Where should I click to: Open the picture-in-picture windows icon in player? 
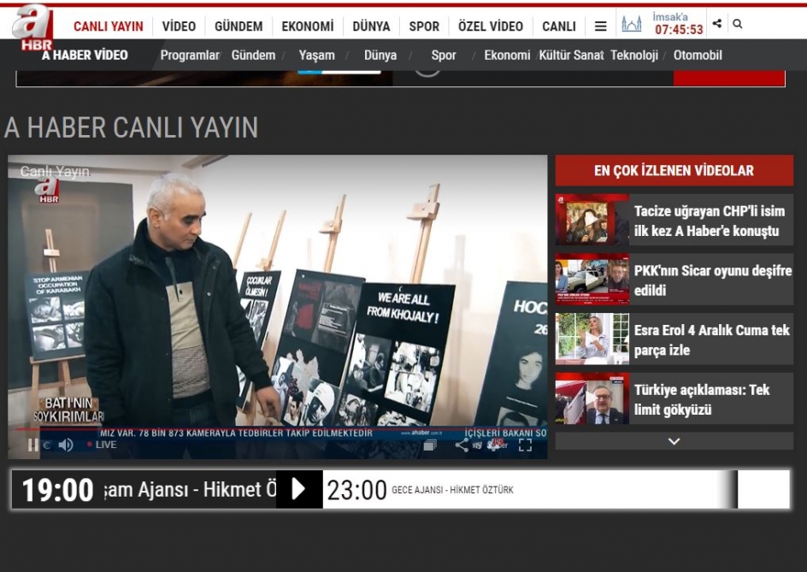coord(430,445)
